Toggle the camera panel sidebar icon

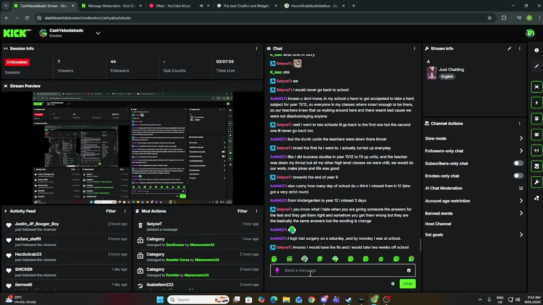click(537, 166)
